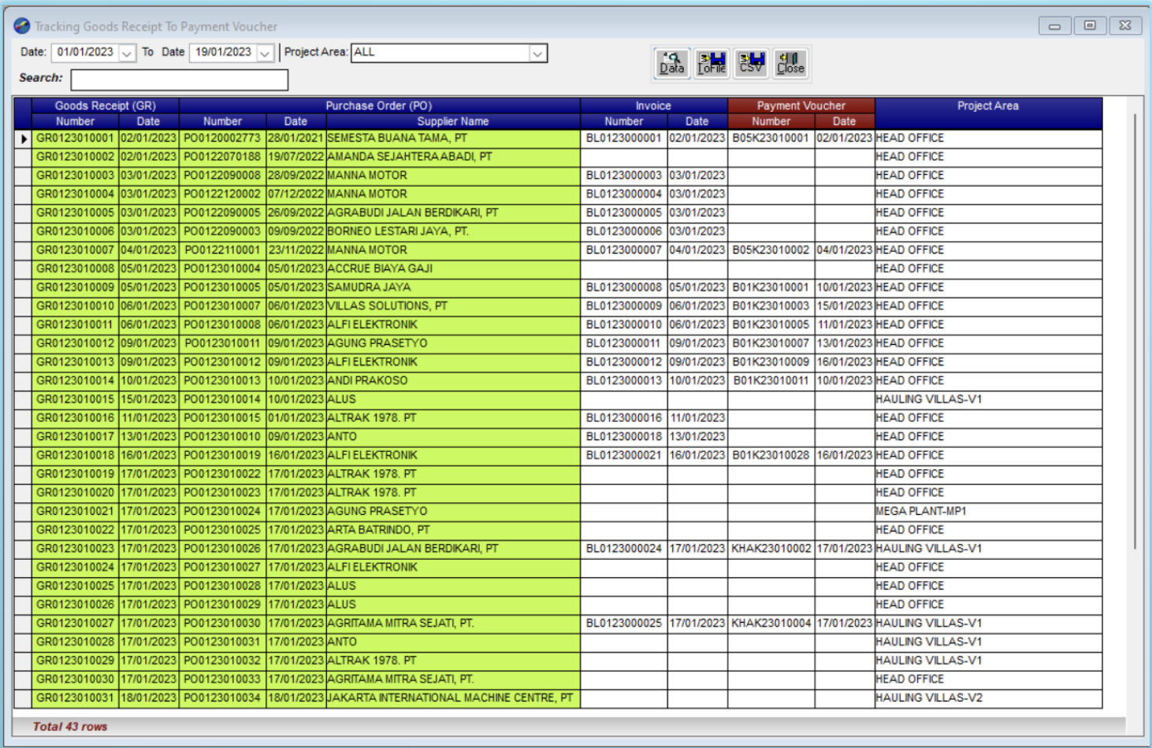Select supplier VILLAS SOLUTIONS, PT
This screenshot has height=748, width=1152.
[453, 305]
